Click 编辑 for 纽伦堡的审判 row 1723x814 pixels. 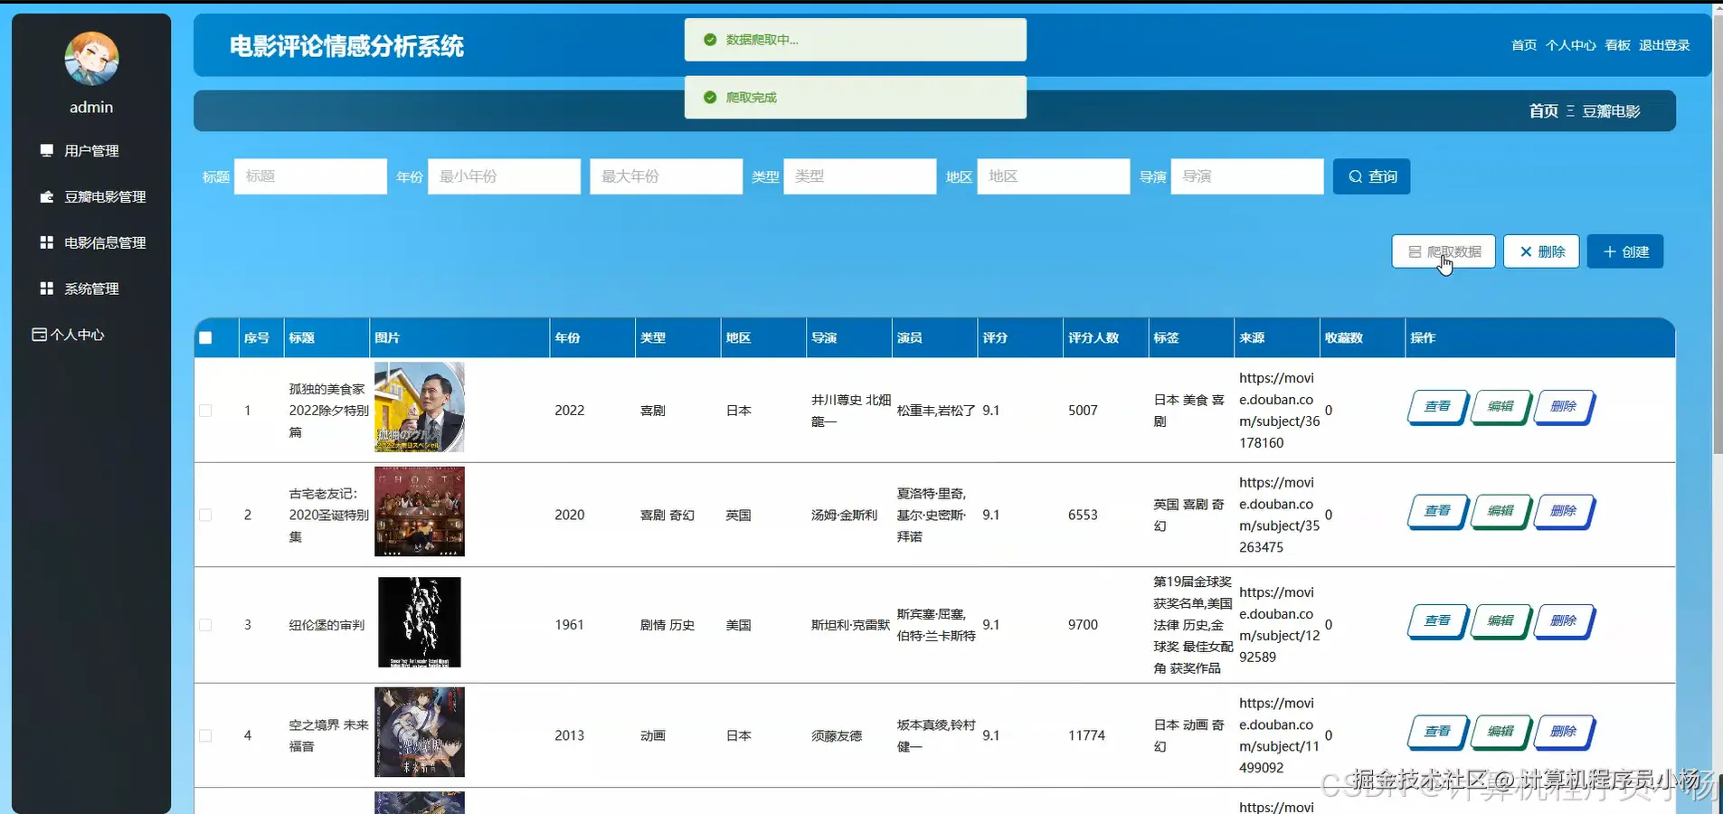[x=1501, y=621]
